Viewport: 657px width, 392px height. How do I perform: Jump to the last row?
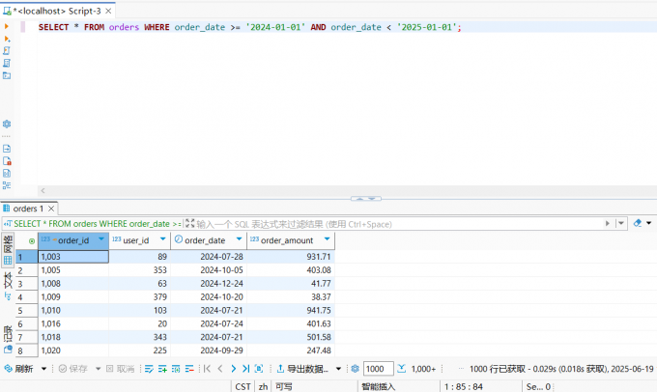pos(246,369)
